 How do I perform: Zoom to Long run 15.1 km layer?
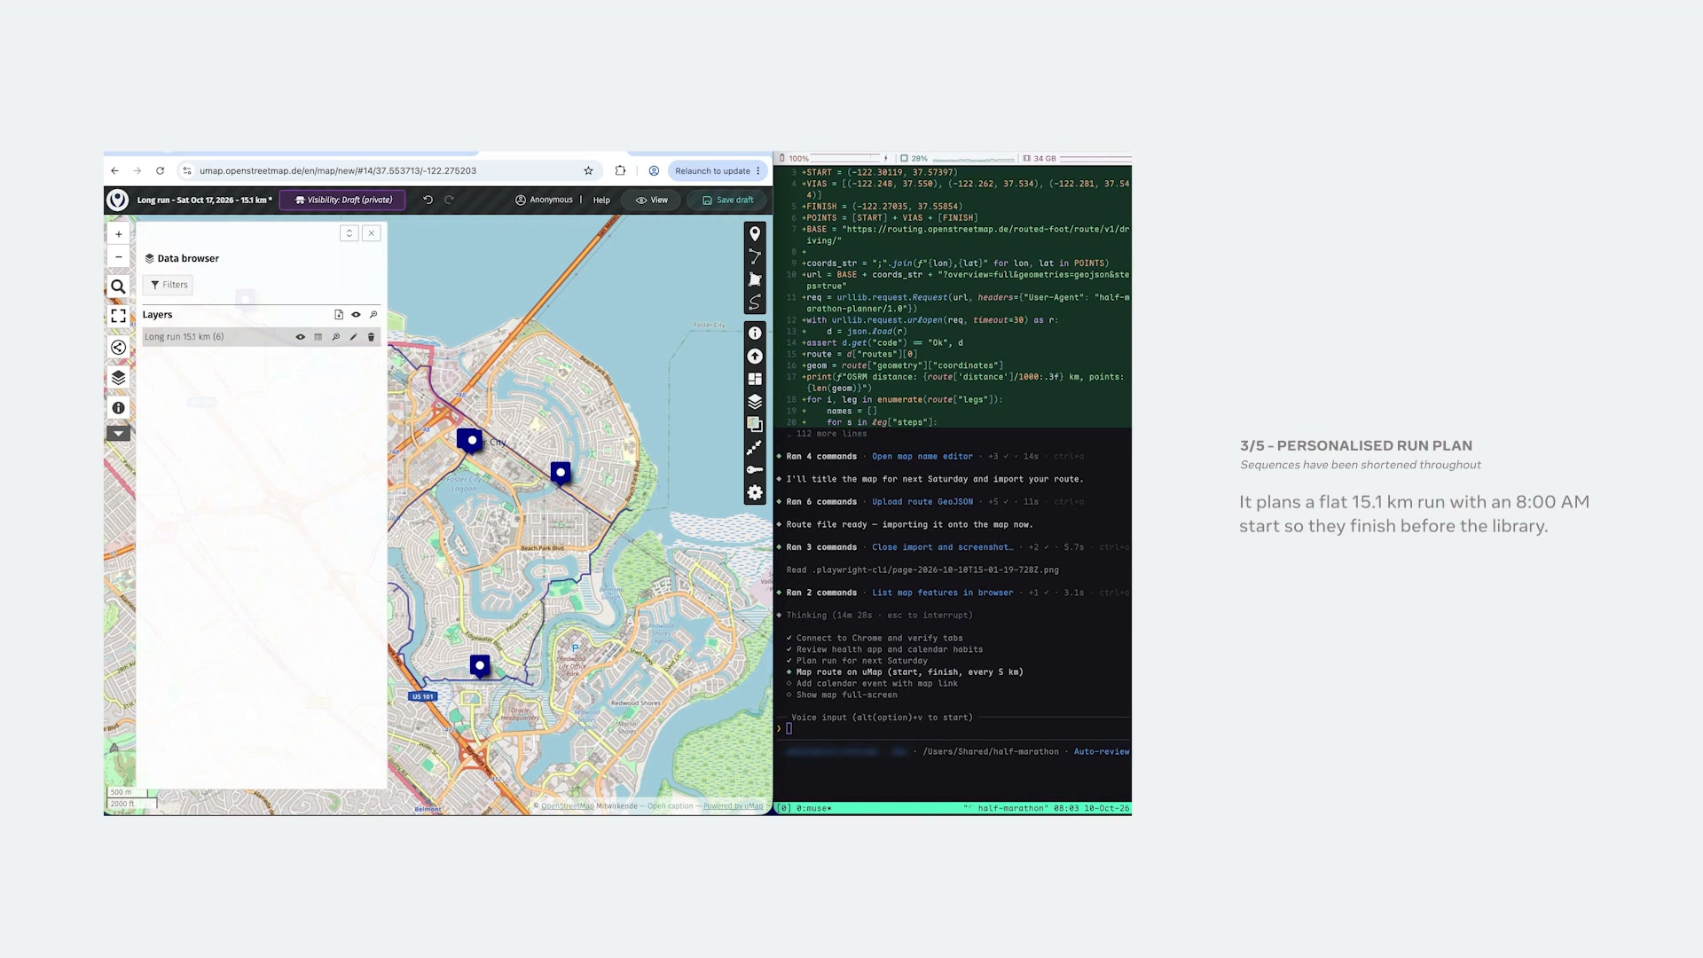(x=336, y=337)
